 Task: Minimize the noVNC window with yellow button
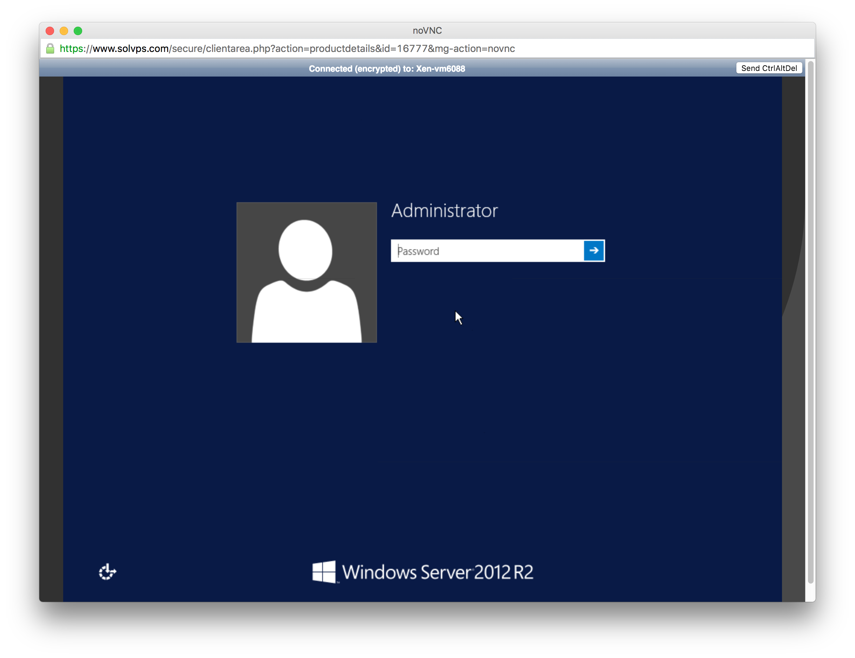click(x=64, y=31)
